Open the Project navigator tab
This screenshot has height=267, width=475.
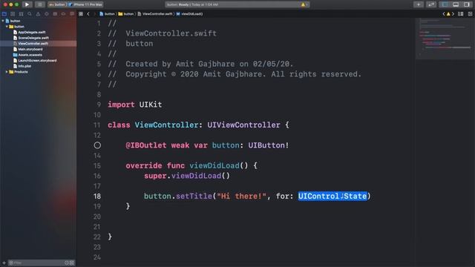tap(4, 14)
